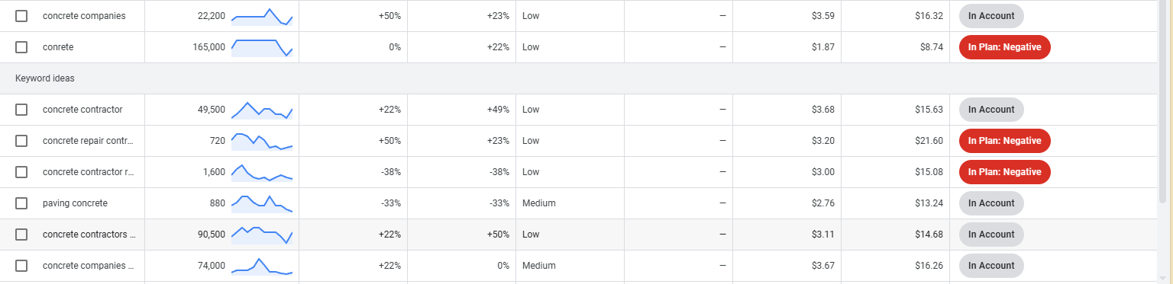
Task: Open the In Plan: Negative status on $15.08 row
Action: [x=1005, y=172]
